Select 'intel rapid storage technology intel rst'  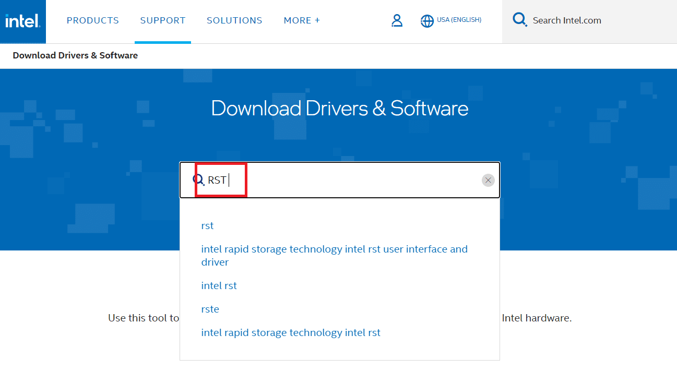[x=291, y=332]
